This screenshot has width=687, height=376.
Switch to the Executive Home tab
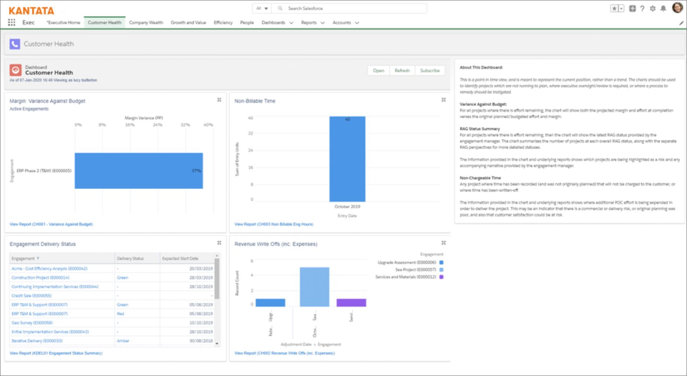63,23
